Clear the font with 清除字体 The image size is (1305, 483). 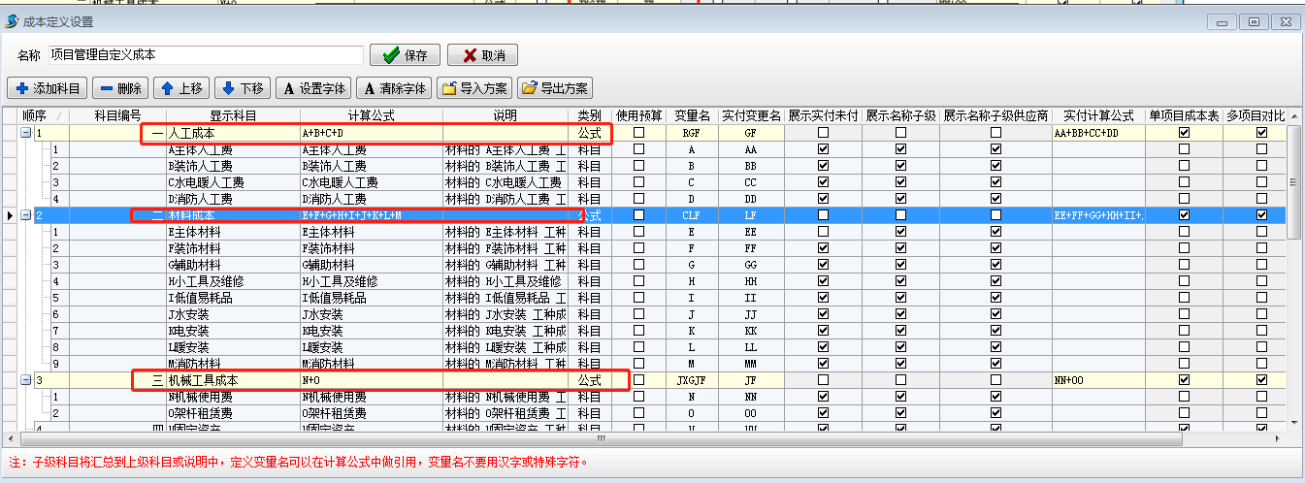click(x=394, y=88)
